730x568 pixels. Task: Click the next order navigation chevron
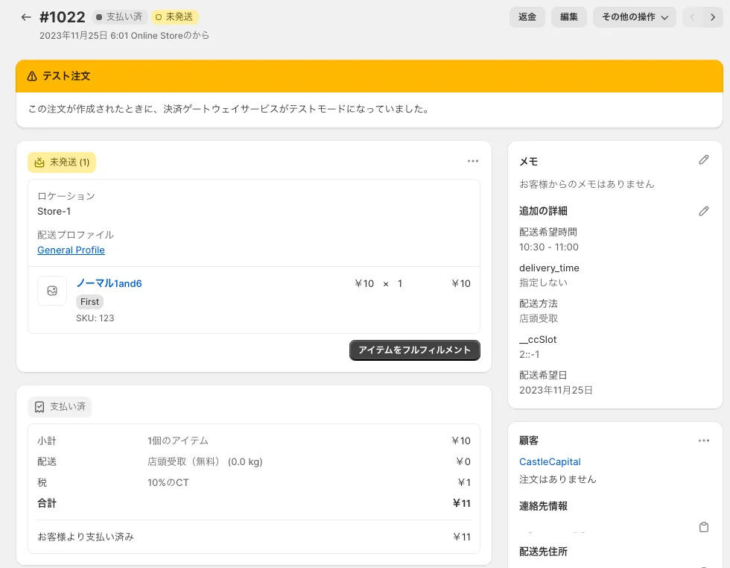(713, 16)
